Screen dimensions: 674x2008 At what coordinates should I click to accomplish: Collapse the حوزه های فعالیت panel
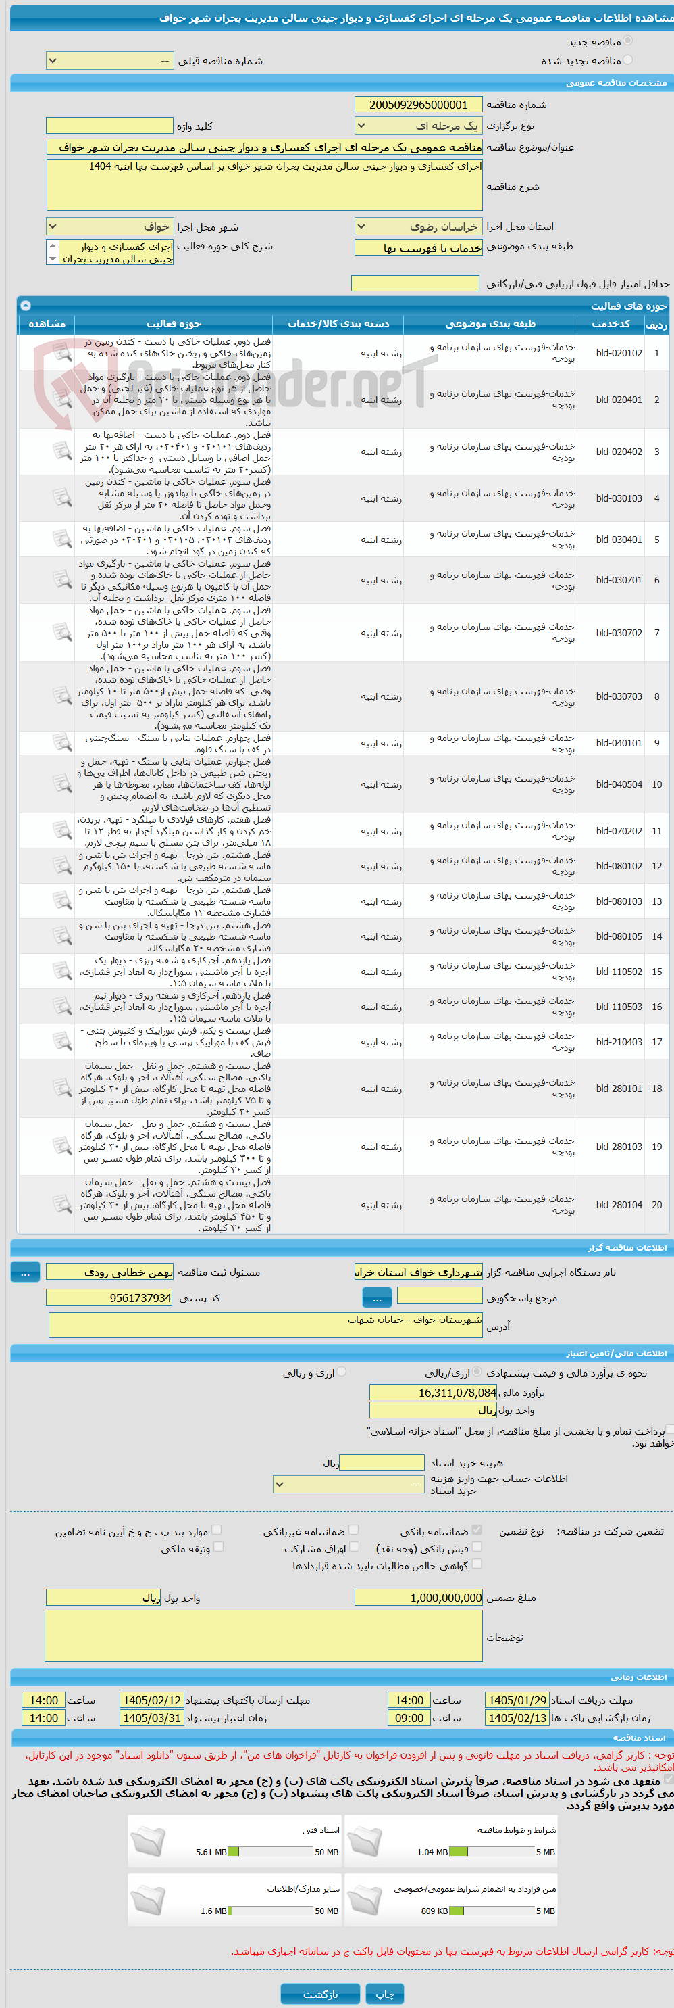click(x=25, y=306)
